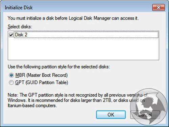Screen dimensions: 169x127
Task: Click the MBR (Master Boot Record) label
Action: [42, 75]
